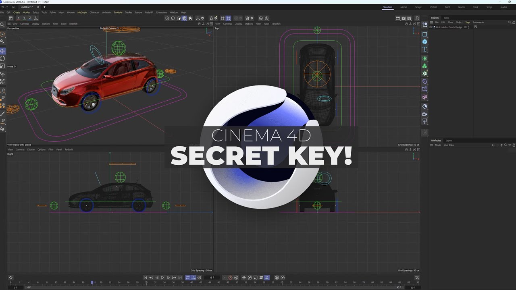Click Play Forwards in the timeline
The width and height of the screenshot is (516, 290).
coord(162,278)
